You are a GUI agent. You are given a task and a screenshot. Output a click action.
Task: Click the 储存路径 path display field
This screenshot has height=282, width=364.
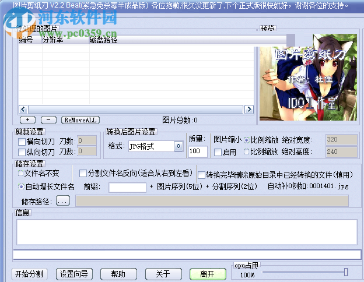(x=212, y=200)
